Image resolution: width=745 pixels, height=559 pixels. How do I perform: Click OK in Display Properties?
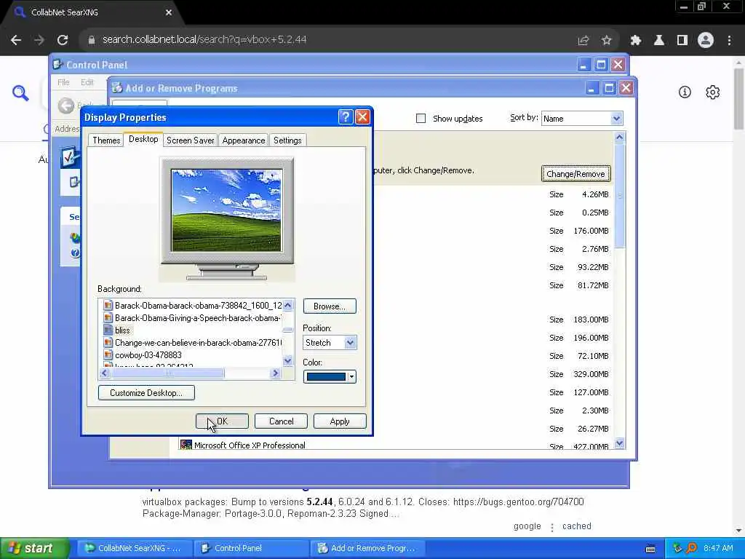point(222,421)
